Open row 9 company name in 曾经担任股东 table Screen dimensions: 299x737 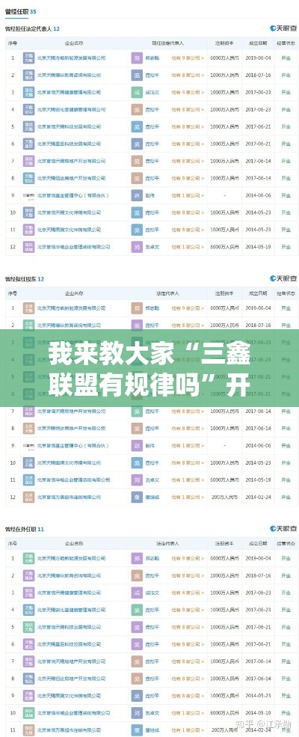click(x=73, y=445)
